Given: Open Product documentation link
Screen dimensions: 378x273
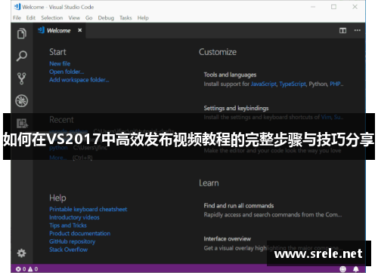Looking at the screenshot, I should tap(80, 233).
